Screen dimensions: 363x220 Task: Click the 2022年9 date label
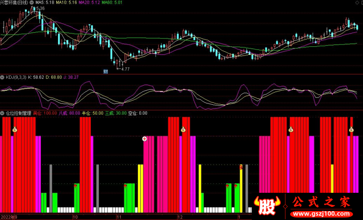(x=9, y=217)
